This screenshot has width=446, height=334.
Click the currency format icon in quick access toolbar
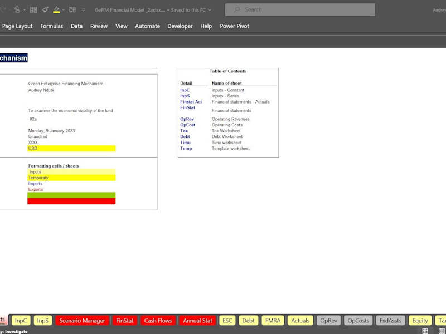click(x=17, y=10)
